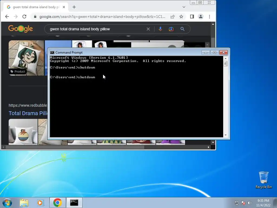This screenshot has width=277, height=208.
Task: Clear the Google search query
Action: [148, 29]
